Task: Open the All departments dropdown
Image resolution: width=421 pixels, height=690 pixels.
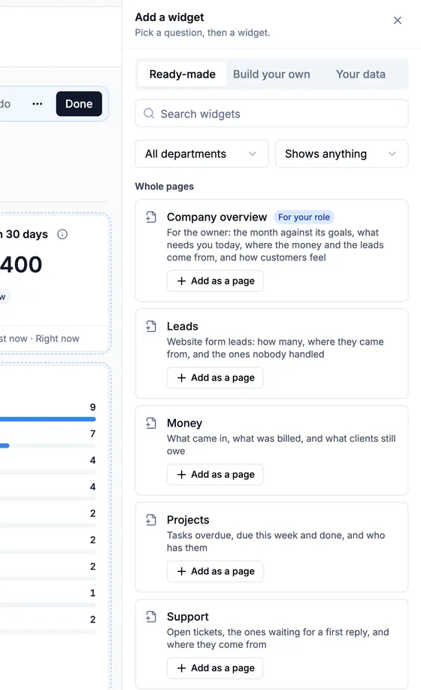Action: pyautogui.click(x=201, y=154)
